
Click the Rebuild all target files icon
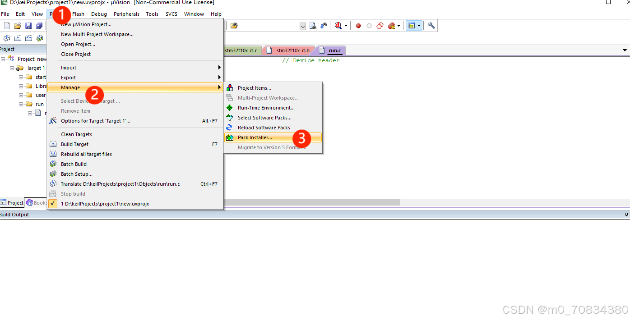[53, 154]
